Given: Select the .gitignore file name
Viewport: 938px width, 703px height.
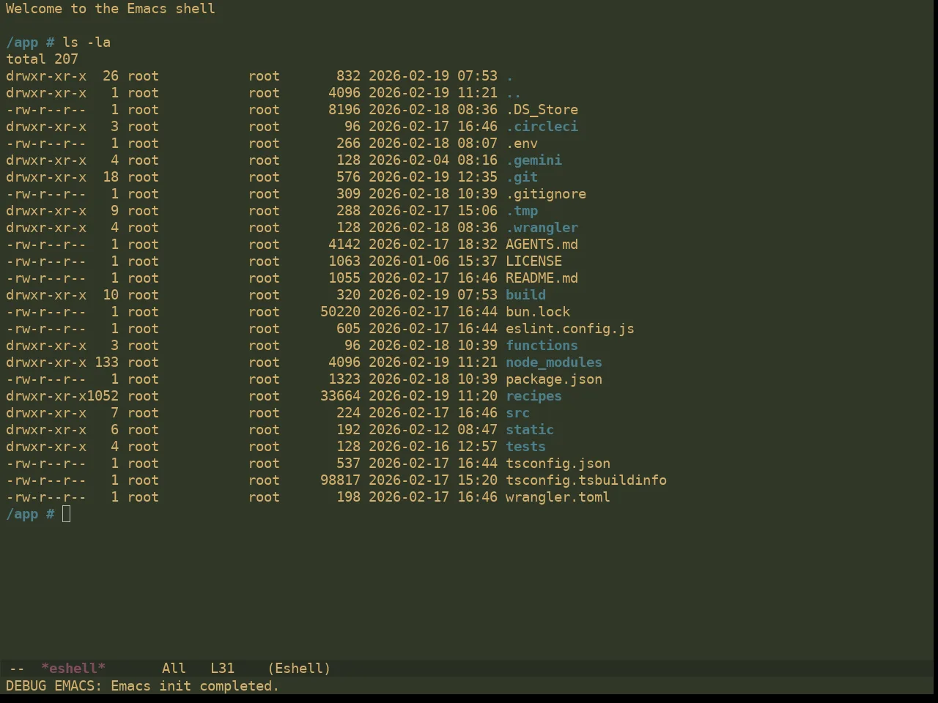Looking at the screenshot, I should [x=546, y=194].
